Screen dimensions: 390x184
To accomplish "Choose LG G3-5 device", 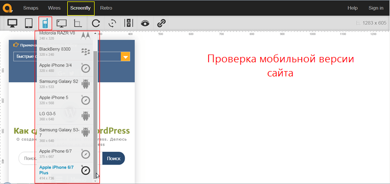I will [x=65, y=116].
